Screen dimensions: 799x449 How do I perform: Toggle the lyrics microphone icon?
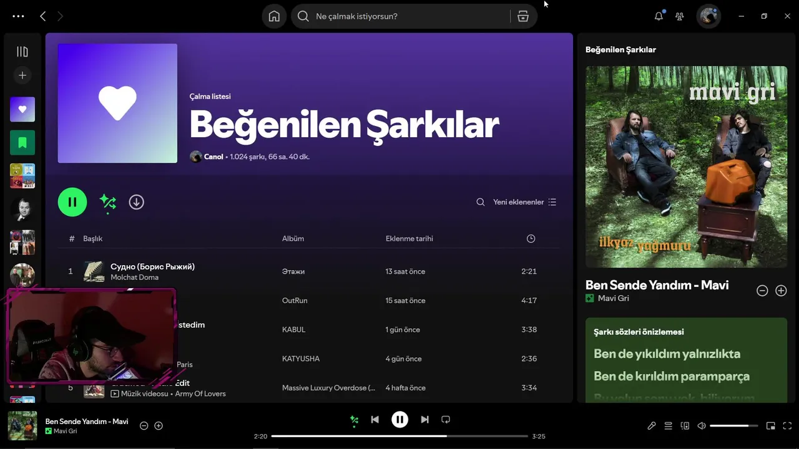tap(651, 426)
